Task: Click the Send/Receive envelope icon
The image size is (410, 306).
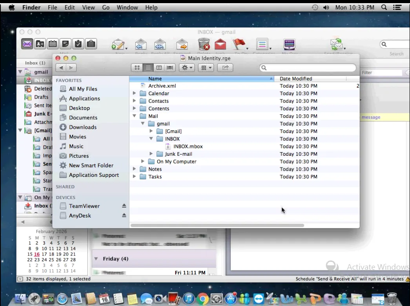Action: pos(336,44)
